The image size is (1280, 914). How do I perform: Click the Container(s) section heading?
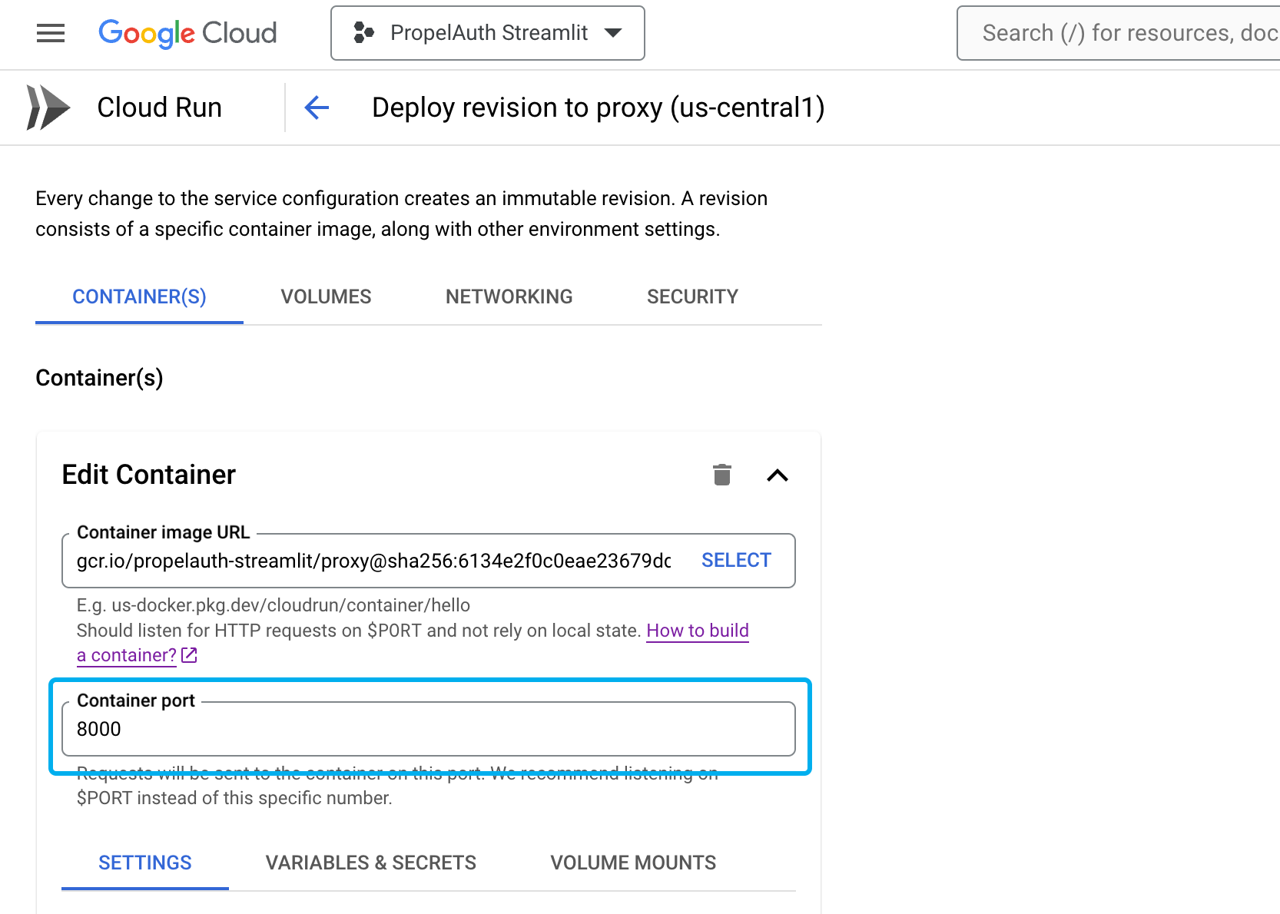[x=99, y=378]
